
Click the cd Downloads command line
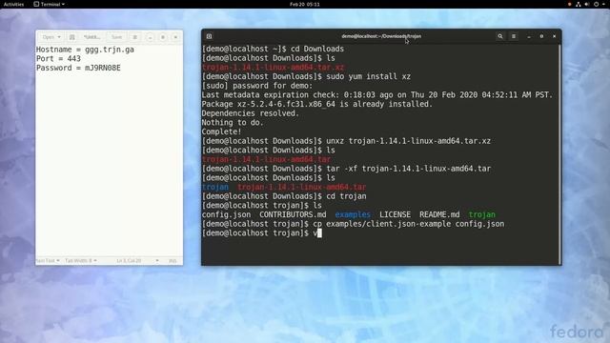tap(273, 49)
